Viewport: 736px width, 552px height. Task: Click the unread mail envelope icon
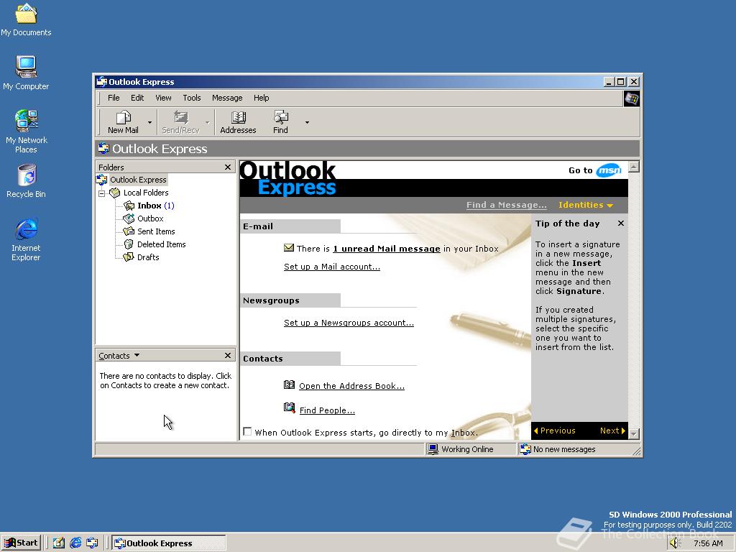coord(289,248)
